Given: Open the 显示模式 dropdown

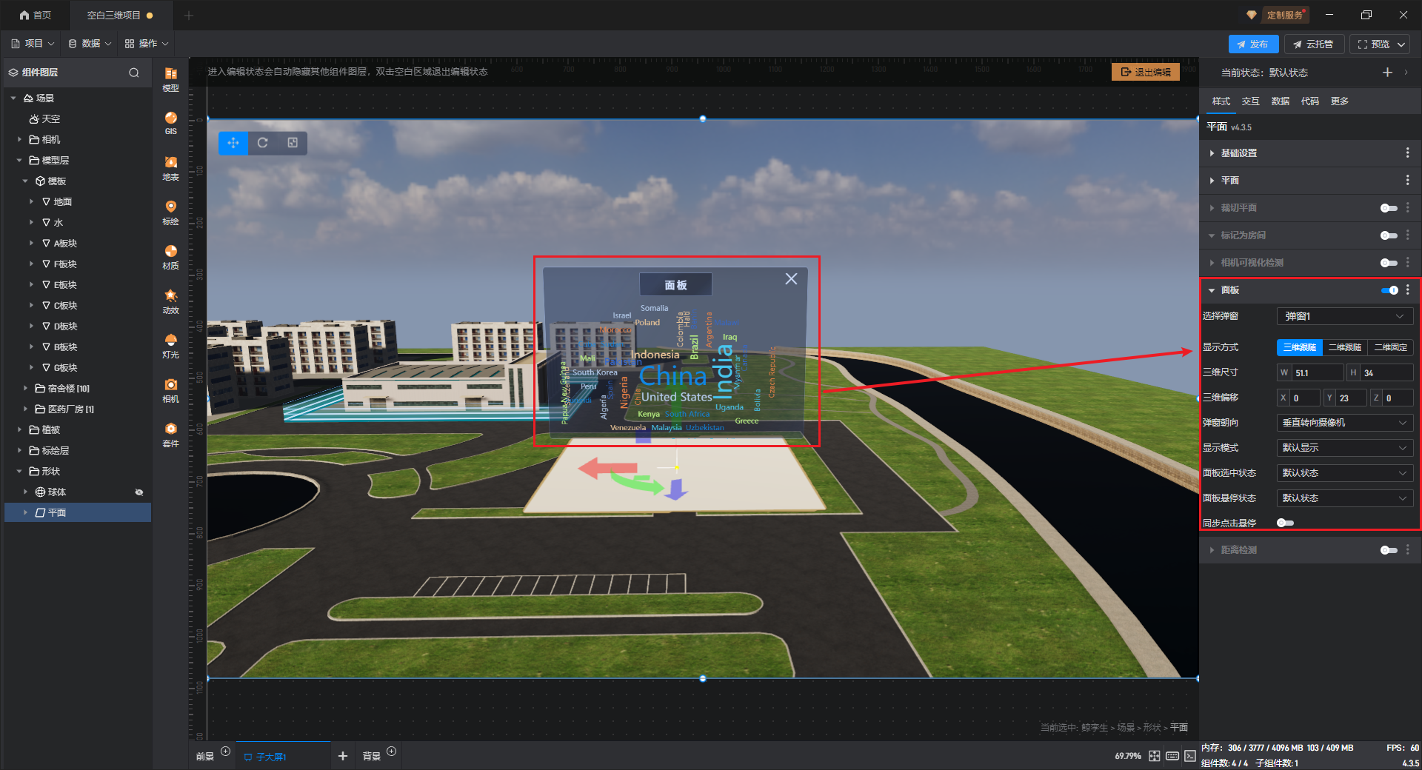Looking at the screenshot, I should pyautogui.click(x=1345, y=448).
